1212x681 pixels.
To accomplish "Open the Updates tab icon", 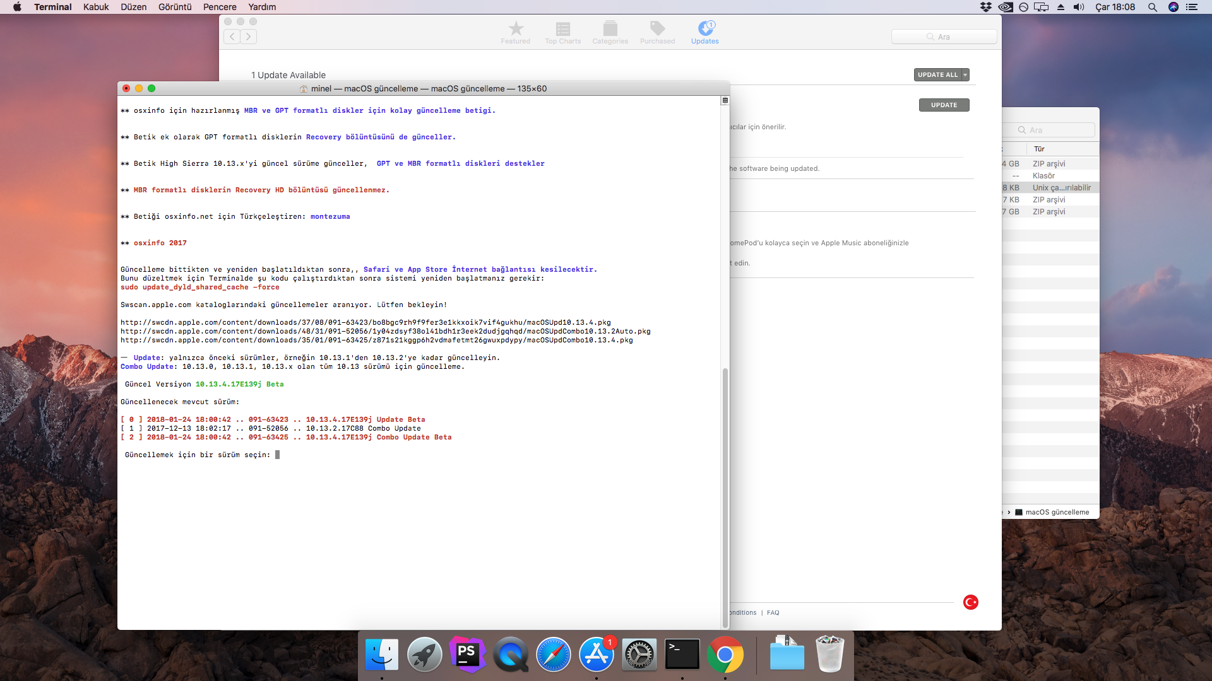I will 704,32.
